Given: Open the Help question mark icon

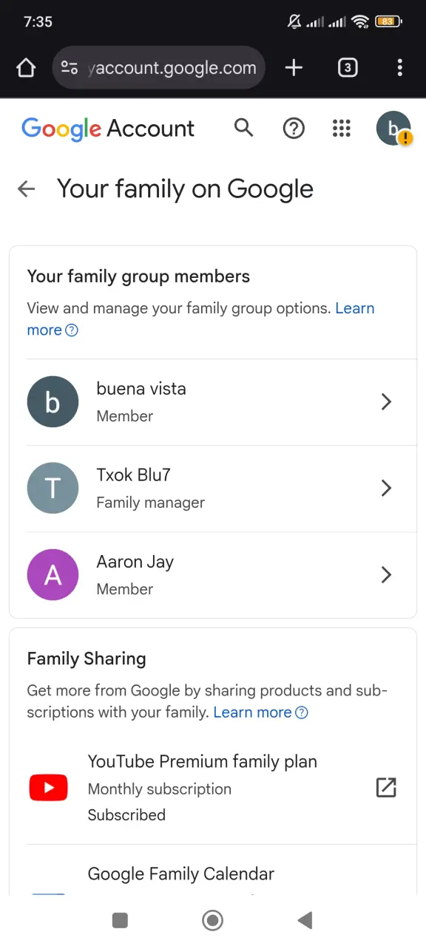Looking at the screenshot, I should click(294, 129).
